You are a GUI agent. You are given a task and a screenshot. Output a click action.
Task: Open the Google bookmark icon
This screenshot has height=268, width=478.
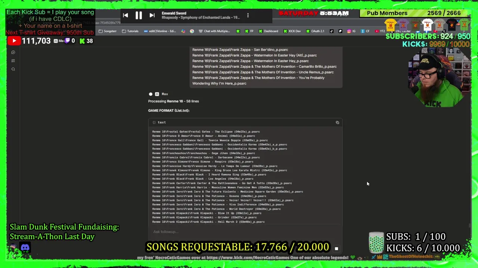192,31
